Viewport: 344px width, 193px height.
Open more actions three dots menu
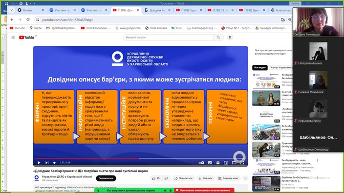pos(245,178)
